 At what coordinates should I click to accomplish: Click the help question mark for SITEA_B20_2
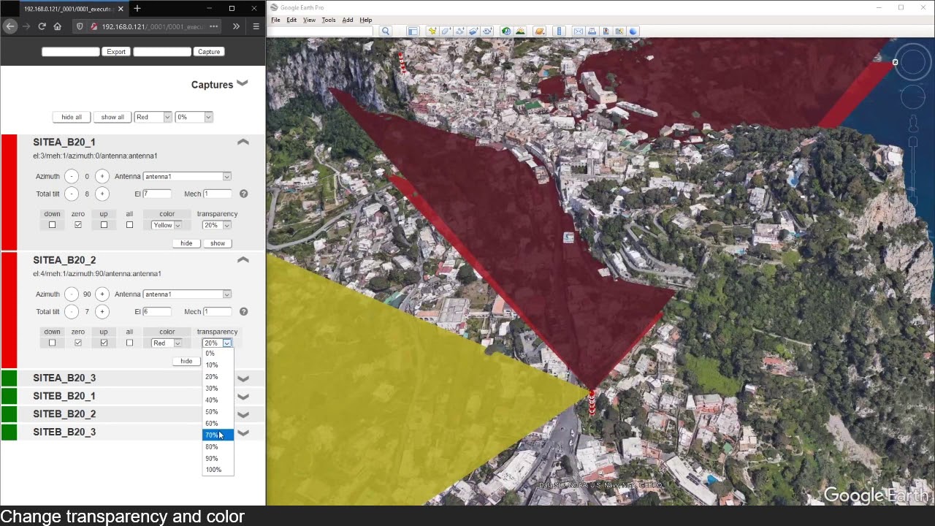pos(243,311)
